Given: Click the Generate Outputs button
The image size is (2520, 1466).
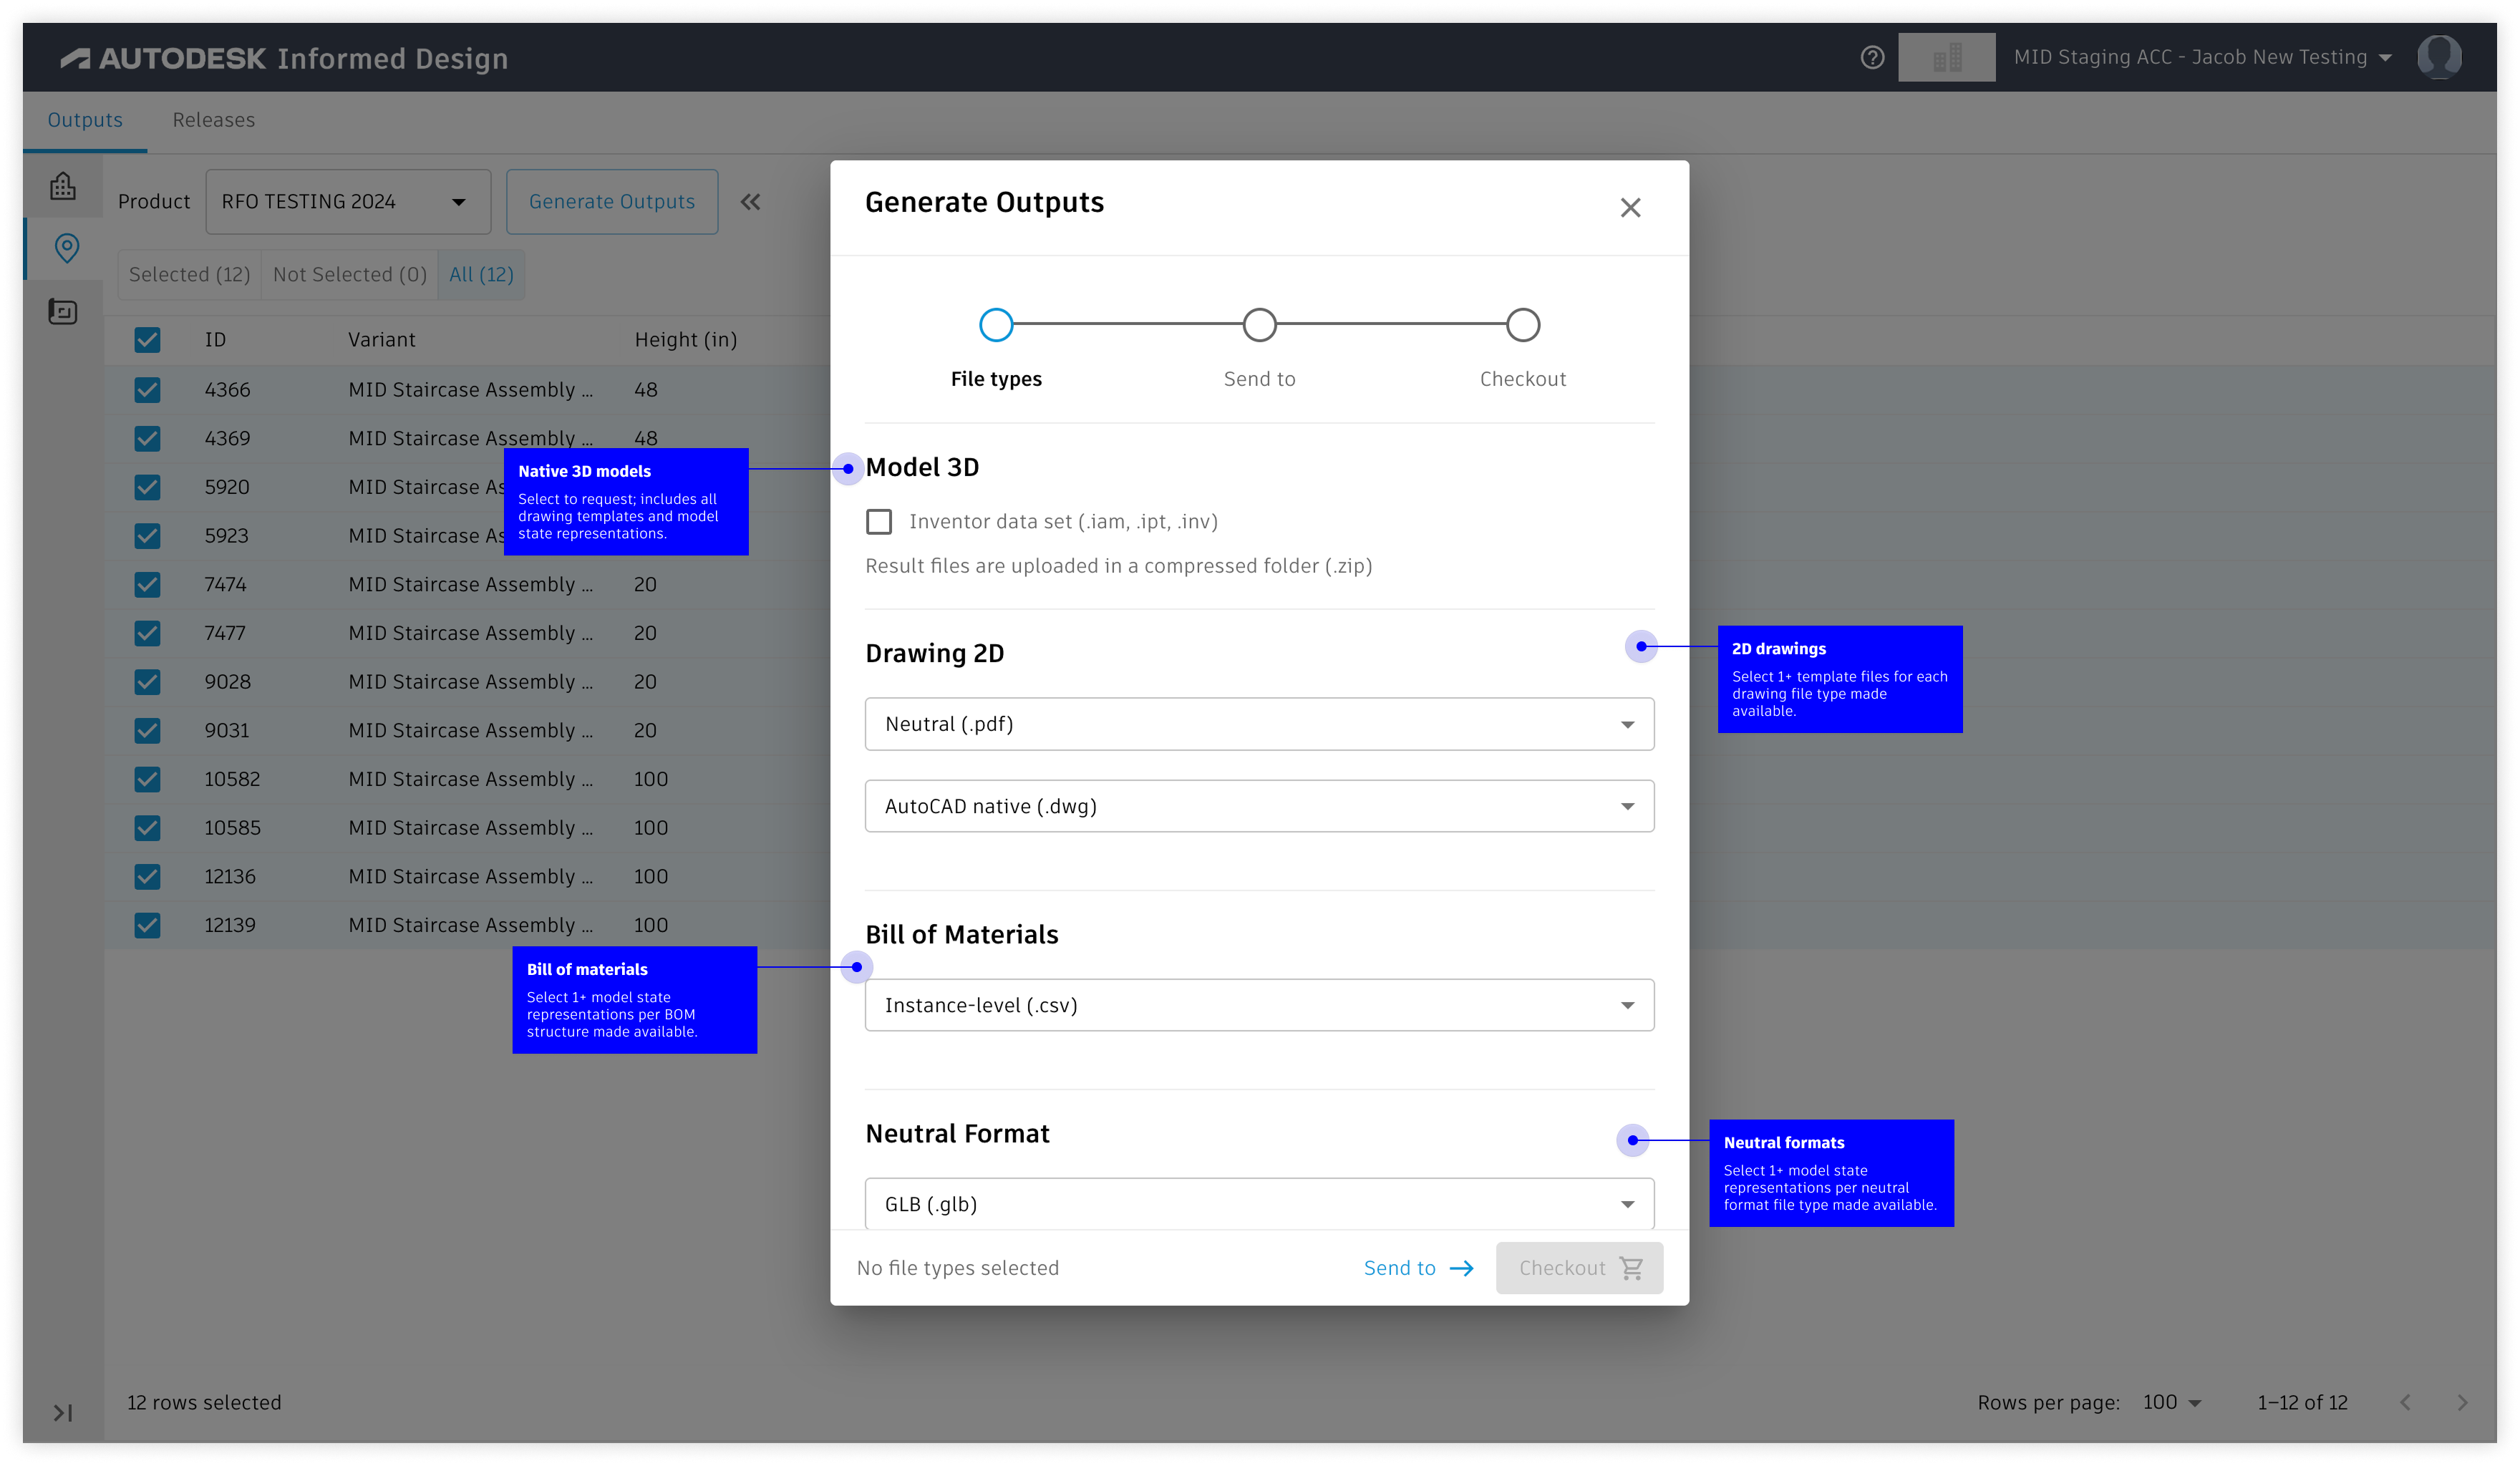Looking at the screenshot, I should pos(611,202).
